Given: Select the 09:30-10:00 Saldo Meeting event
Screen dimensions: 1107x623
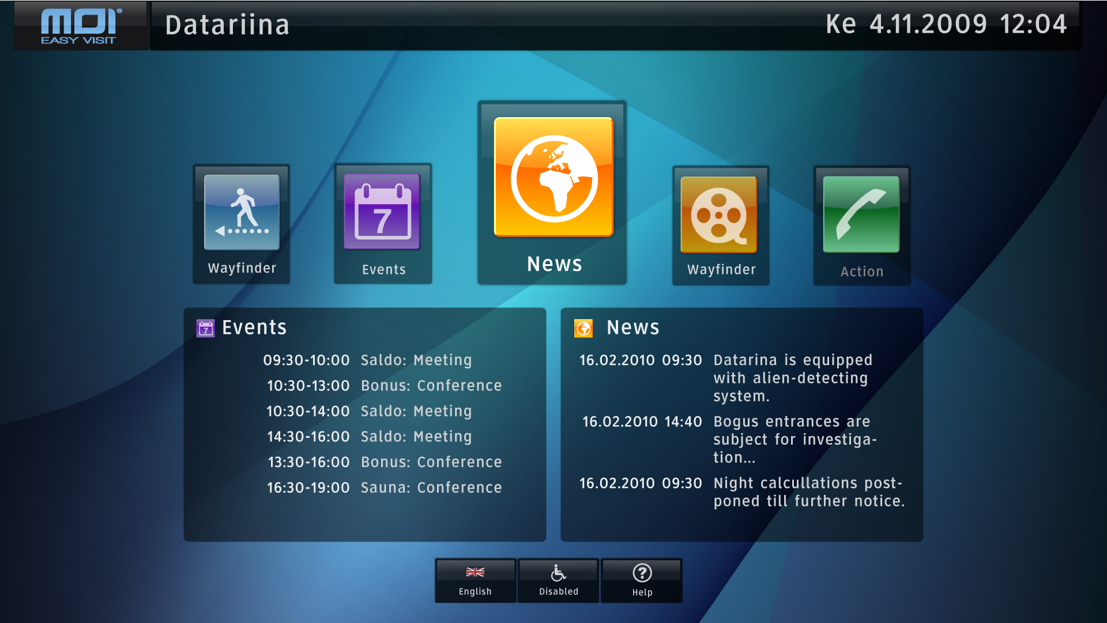Looking at the screenshot, I should (x=367, y=361).
